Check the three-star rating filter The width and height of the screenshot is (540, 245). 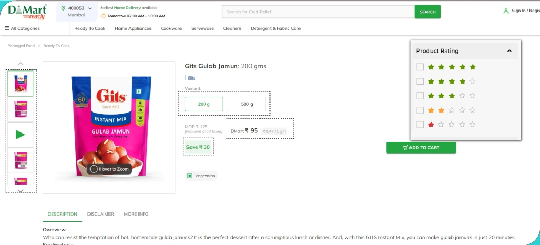(x=420, y=96)
